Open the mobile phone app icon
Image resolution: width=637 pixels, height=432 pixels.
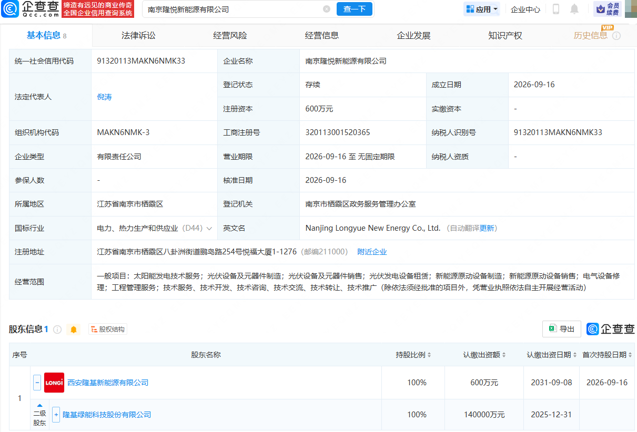556,9
